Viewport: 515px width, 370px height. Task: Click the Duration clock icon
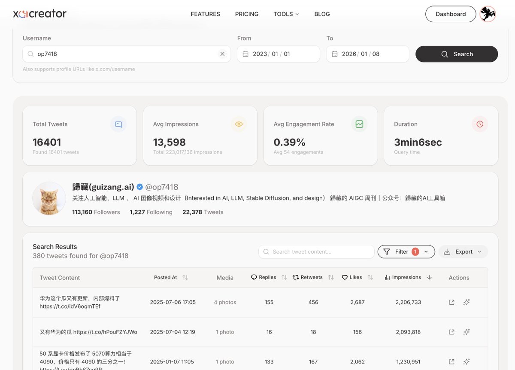coord(480,124)
